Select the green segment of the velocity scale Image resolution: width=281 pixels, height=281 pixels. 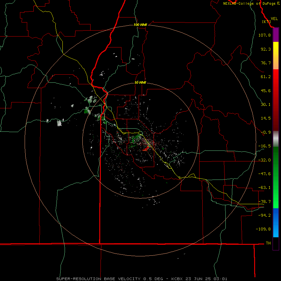[276, 177]
